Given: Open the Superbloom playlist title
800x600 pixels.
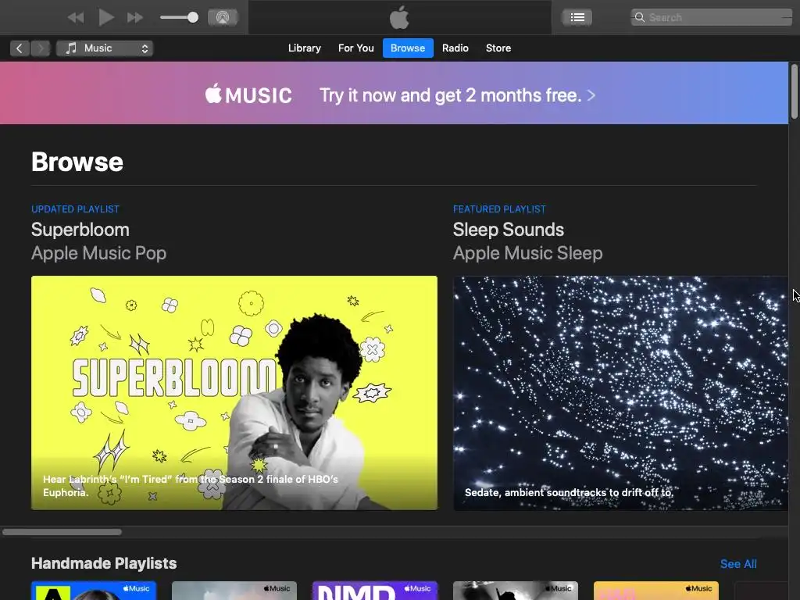Looking at the screenshot, I should click(80, 230).
